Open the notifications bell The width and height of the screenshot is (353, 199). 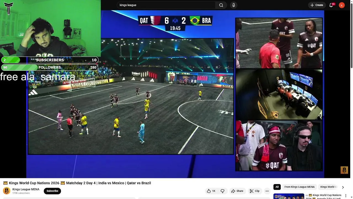(x=331, y=5)
